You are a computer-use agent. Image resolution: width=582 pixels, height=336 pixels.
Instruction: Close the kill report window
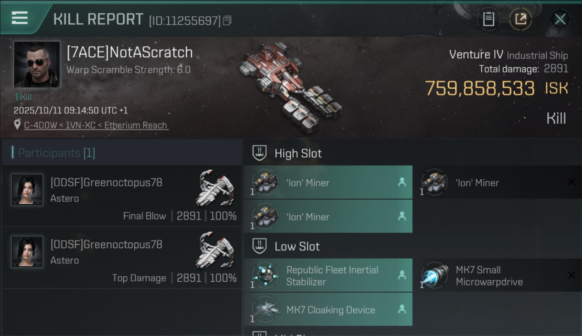coord(560,19)
